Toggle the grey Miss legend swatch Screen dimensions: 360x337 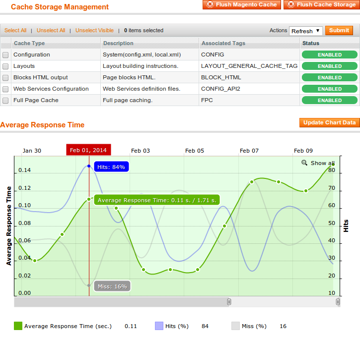pyautogui.click(x=235, y=326)
